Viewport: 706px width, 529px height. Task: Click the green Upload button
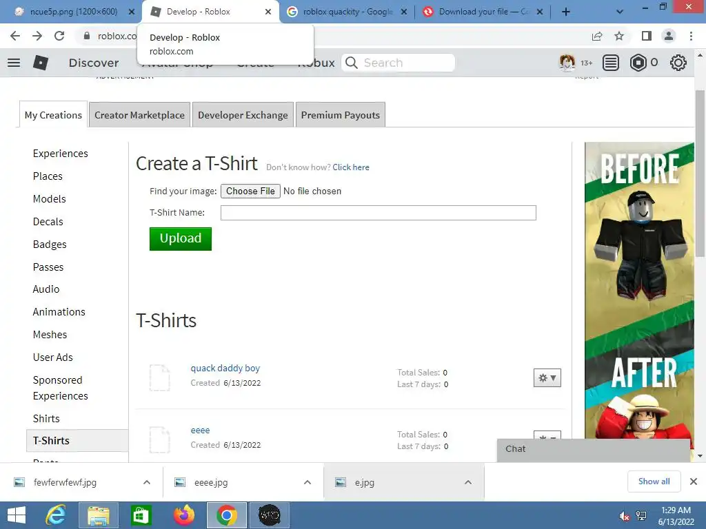pyautogui.click(x=181, y=238)
